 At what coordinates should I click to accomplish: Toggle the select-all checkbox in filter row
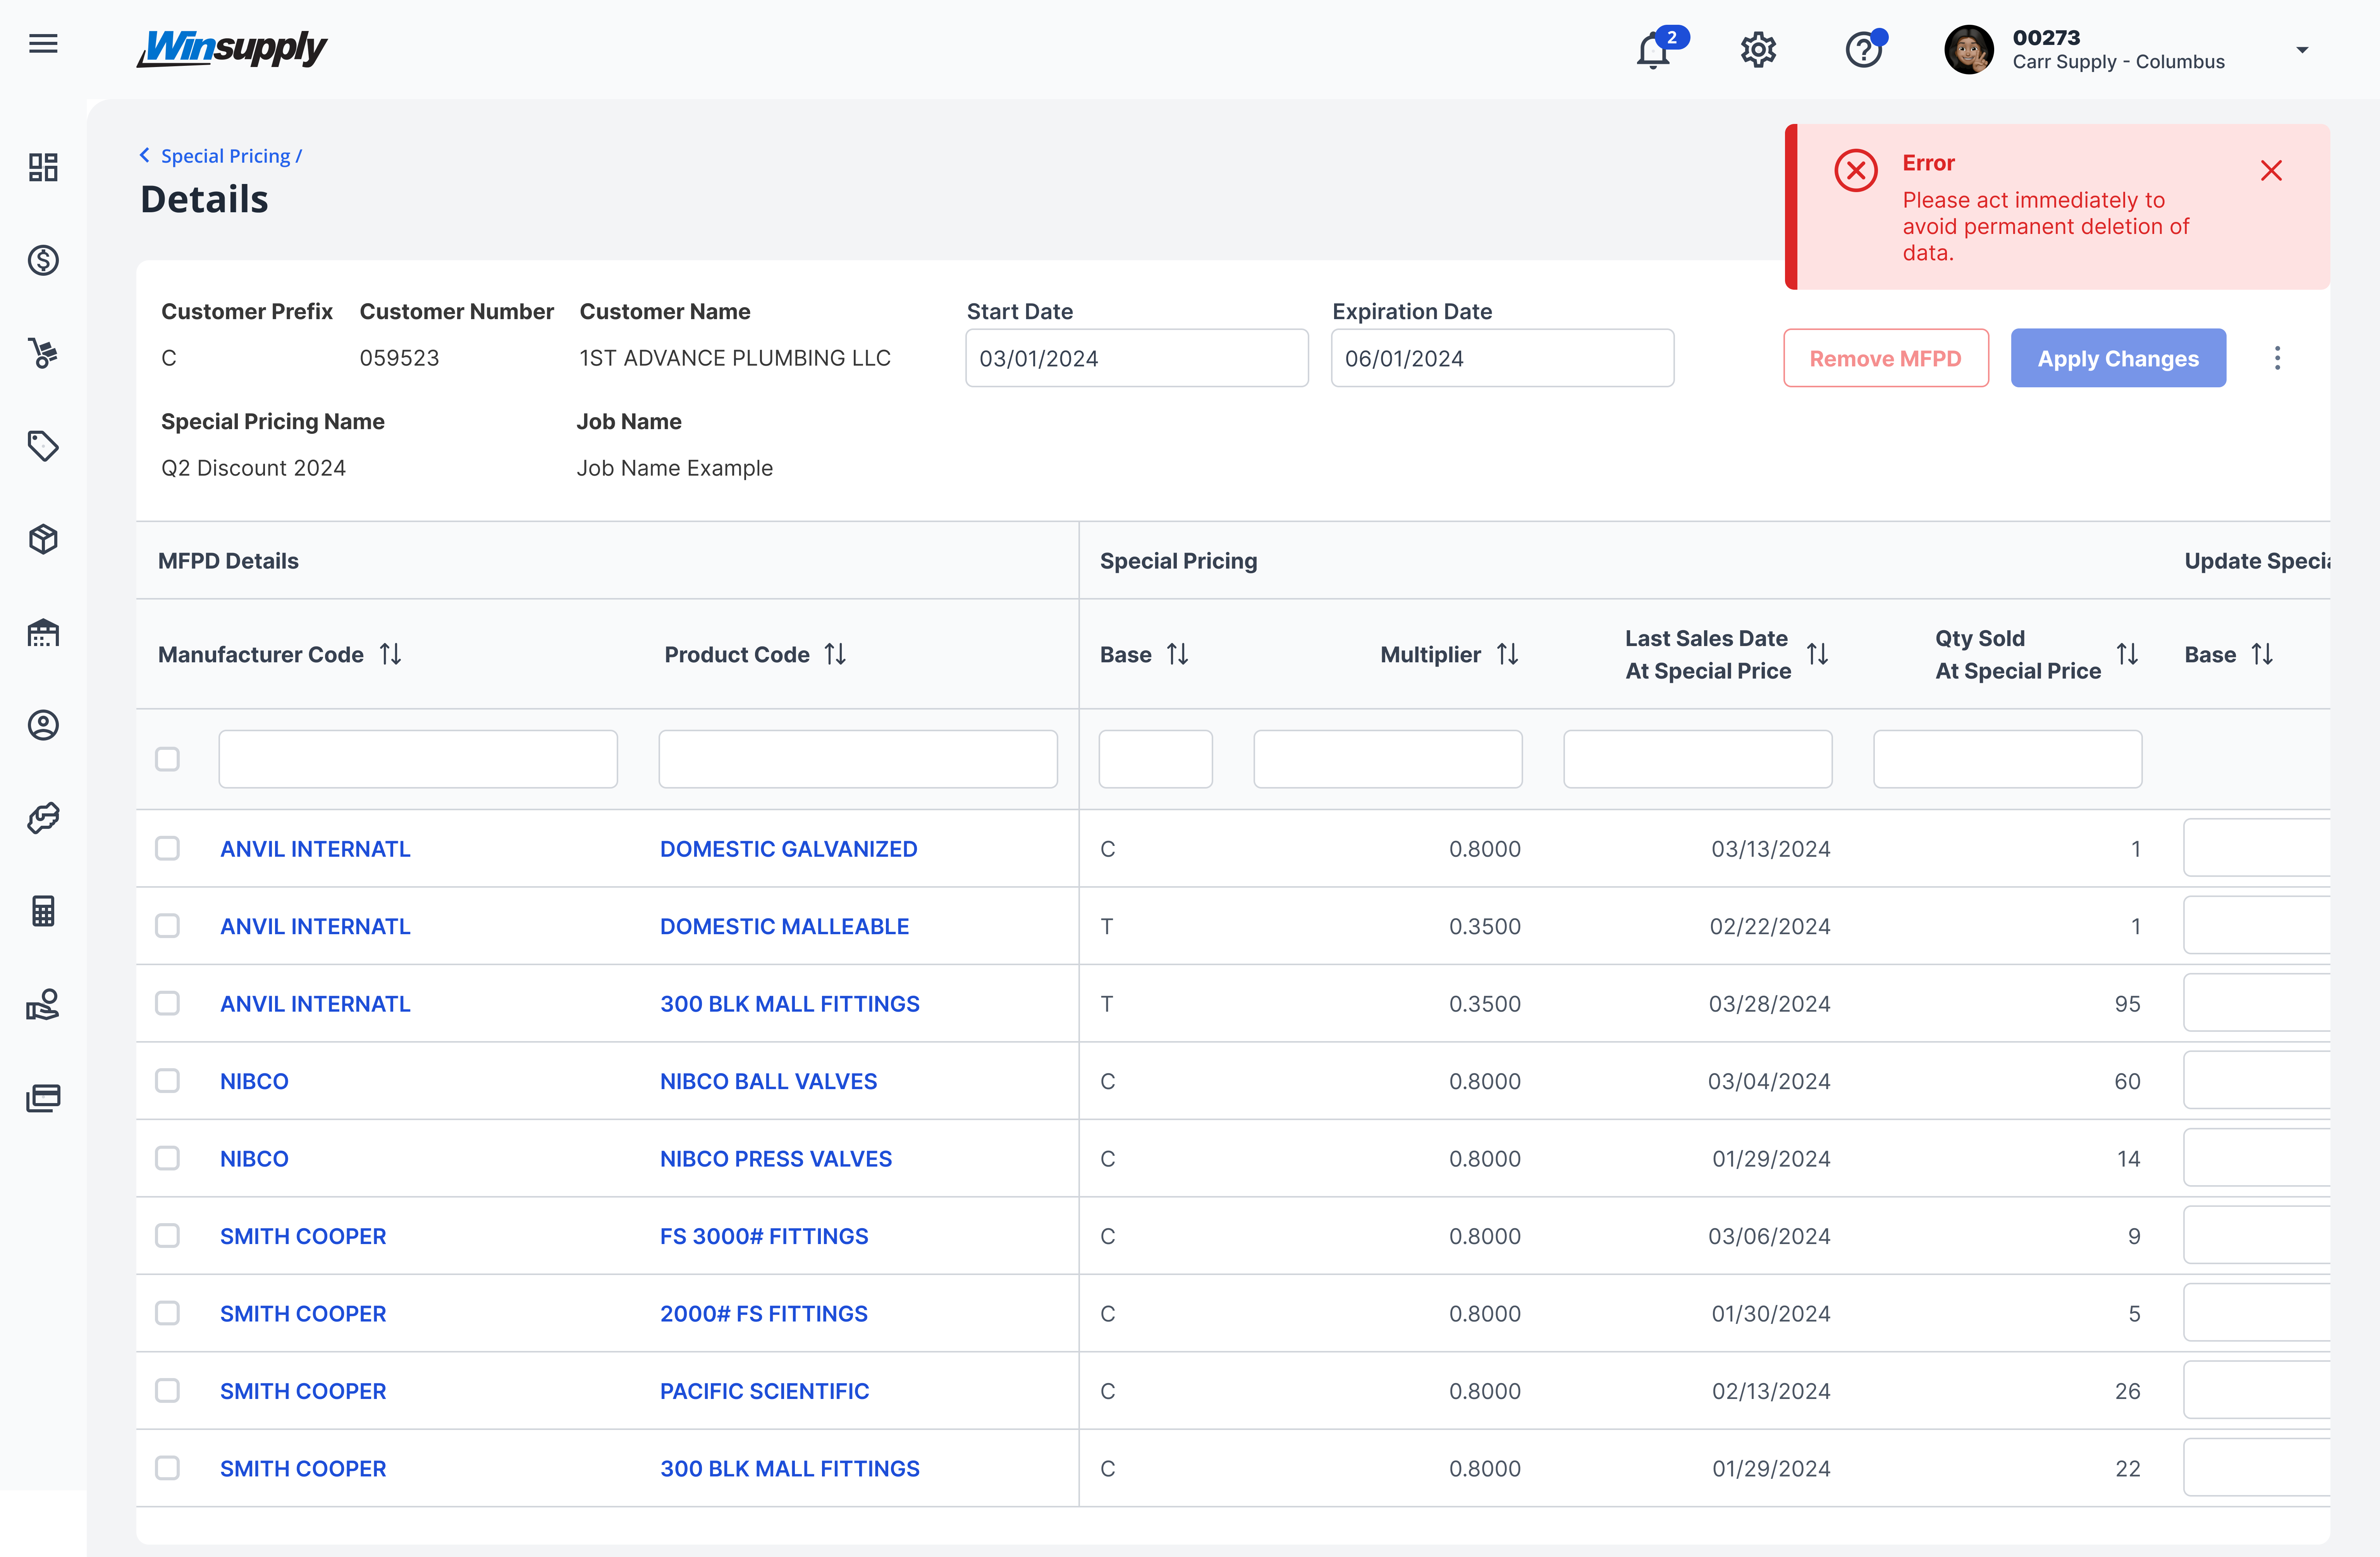coord(167,759)
